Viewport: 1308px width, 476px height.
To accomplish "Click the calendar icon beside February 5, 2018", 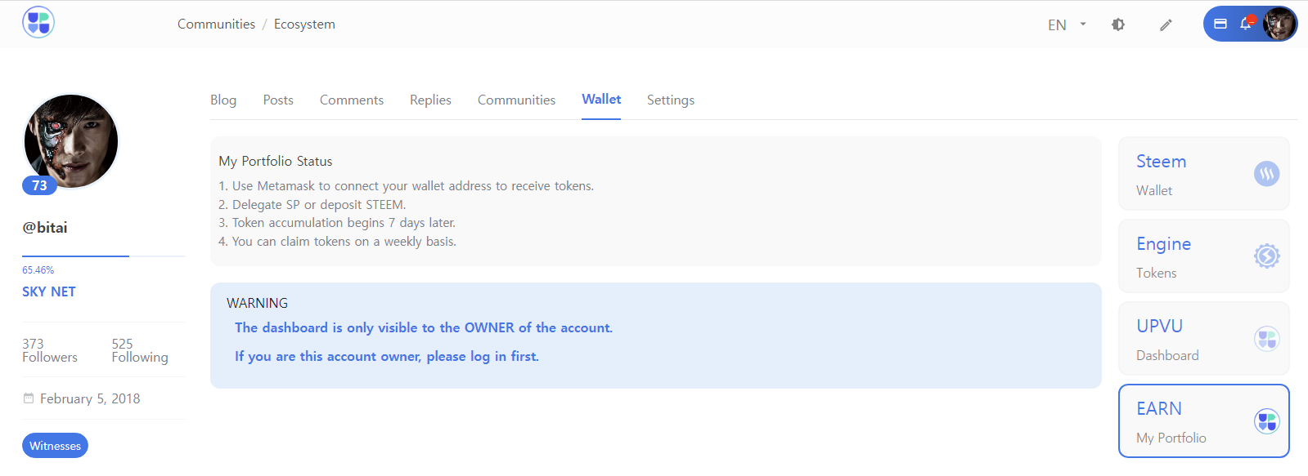I will click(x=29, y=398).
